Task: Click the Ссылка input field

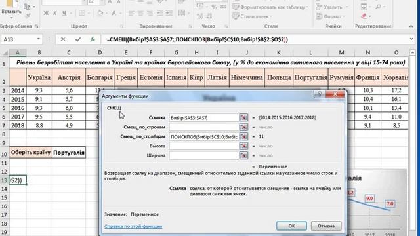Action: click(203, 118)
